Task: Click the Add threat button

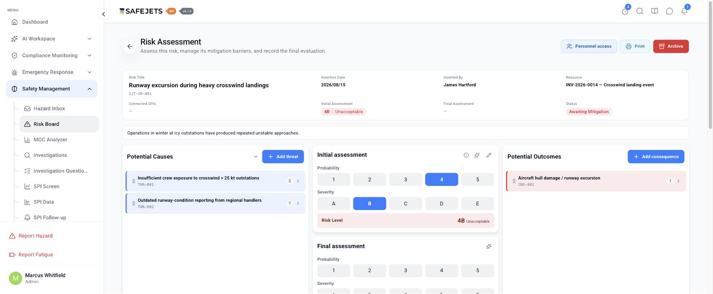Action: (283, 157)
